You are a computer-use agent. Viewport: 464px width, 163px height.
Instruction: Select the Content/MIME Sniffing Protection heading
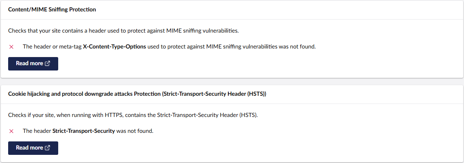pyautogui.click(x=52, y=9)
